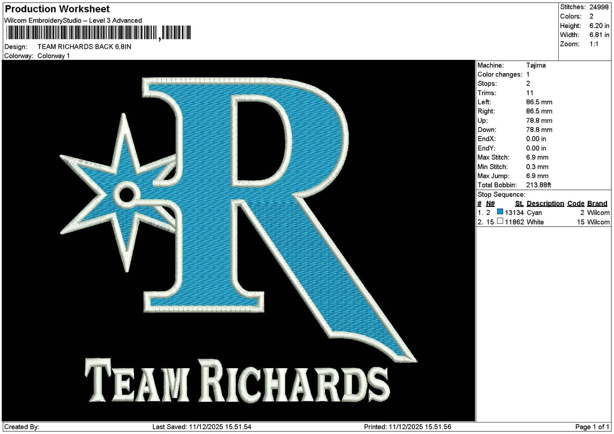
Task: Click the White color swatch in Stop Sequence
Action: pos(500,221)
